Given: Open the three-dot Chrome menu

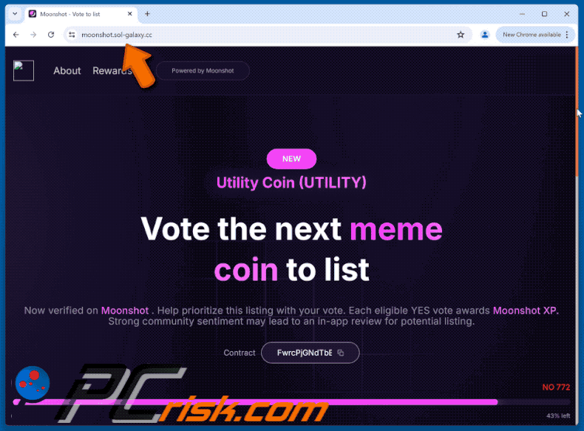Looking at the screenshot, I should (567, 35).
